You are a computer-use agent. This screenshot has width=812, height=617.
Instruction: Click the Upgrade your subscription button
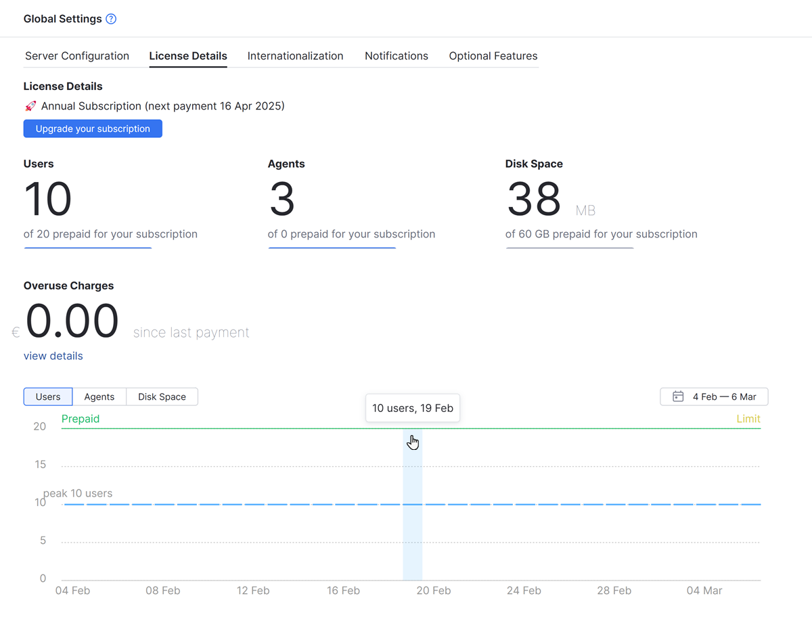(93, 129)
